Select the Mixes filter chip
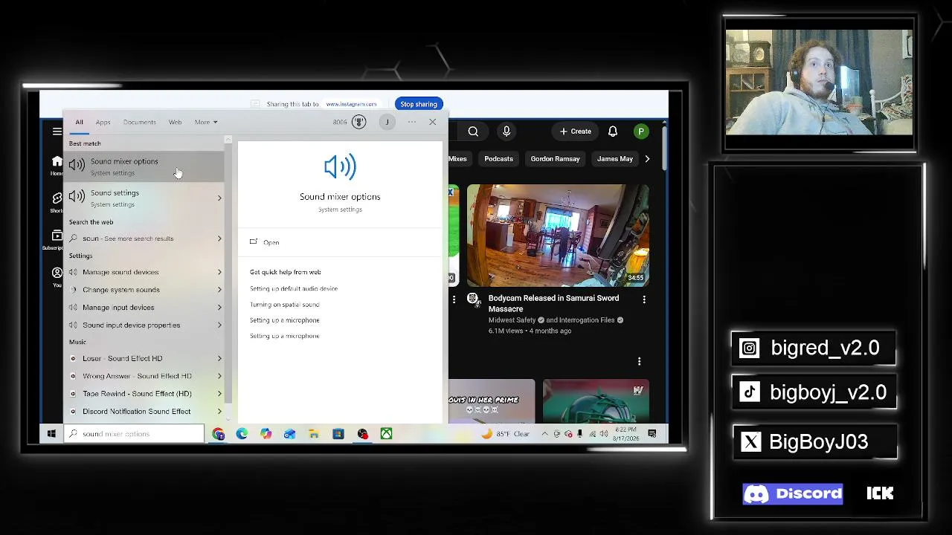 (457, 159)
